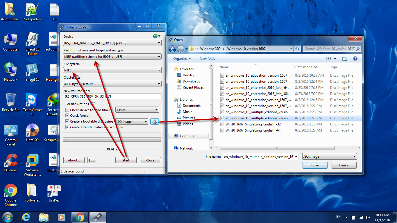Open Recycle Bin on desktop

(x=11, y=103)
